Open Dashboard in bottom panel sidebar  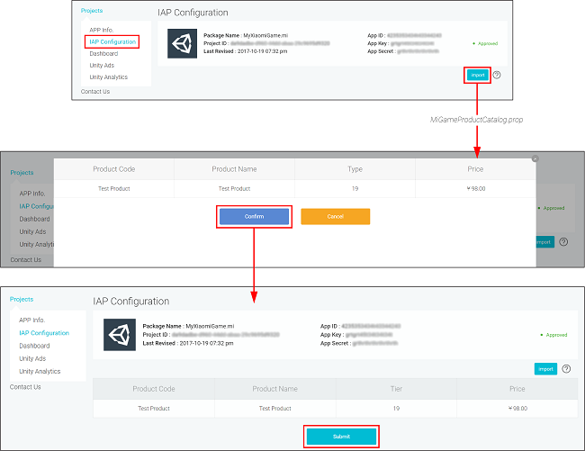point(34,346)
